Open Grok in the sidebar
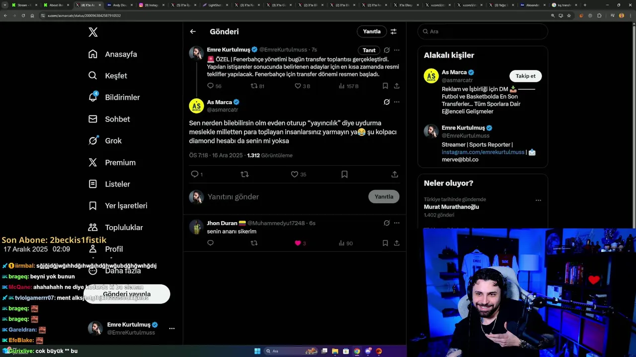This screenshot has width=636, height=357. (x=105, y=141)
